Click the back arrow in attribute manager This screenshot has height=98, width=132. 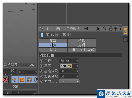pos(86,28)
